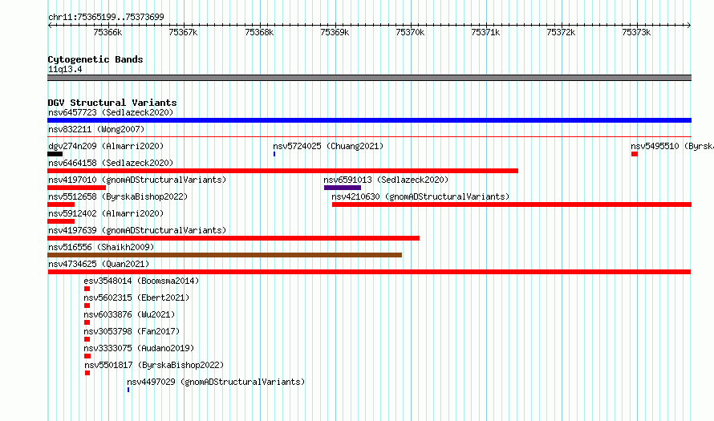Click nsv4197010 (gnomADStructuralVariants) label
Viewport: 714px width, 421px height.
click(137, 180)
